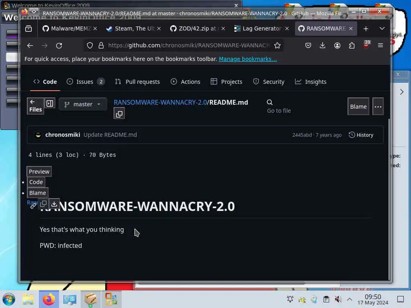Open File Explorer from the taskbar
411x308 pixels.
coord(28,299)
